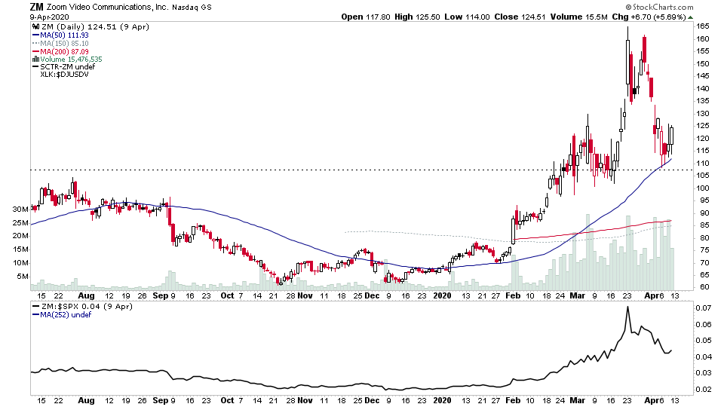Open the ©StockCharts.com credit link
724x407 pixels.
[659, 7]
